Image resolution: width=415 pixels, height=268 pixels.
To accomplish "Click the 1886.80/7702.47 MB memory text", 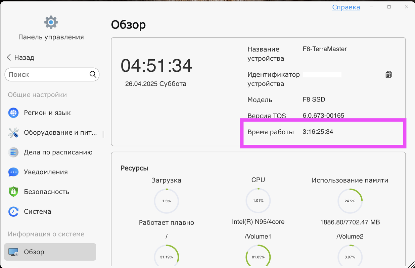I will click(350, 222).
